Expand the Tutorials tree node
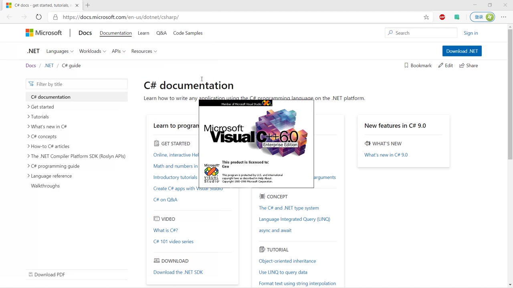 (x=28, y=117)
